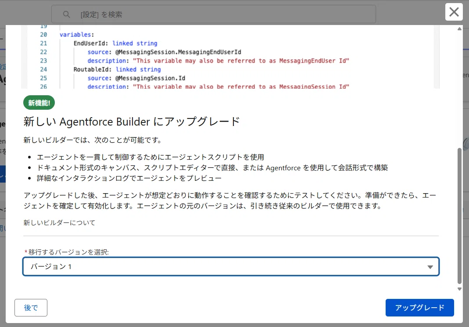
Task: Click the paragraph starting アップグレードした後
Action: pyautogui.click(x=230, y=201)
